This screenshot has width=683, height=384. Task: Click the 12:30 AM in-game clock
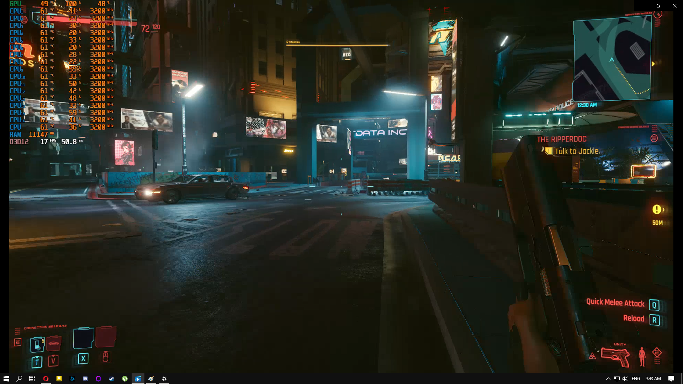[587, 105]
